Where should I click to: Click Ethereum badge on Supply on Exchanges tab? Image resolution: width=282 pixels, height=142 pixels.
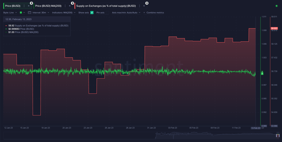(x=147, y=3)
